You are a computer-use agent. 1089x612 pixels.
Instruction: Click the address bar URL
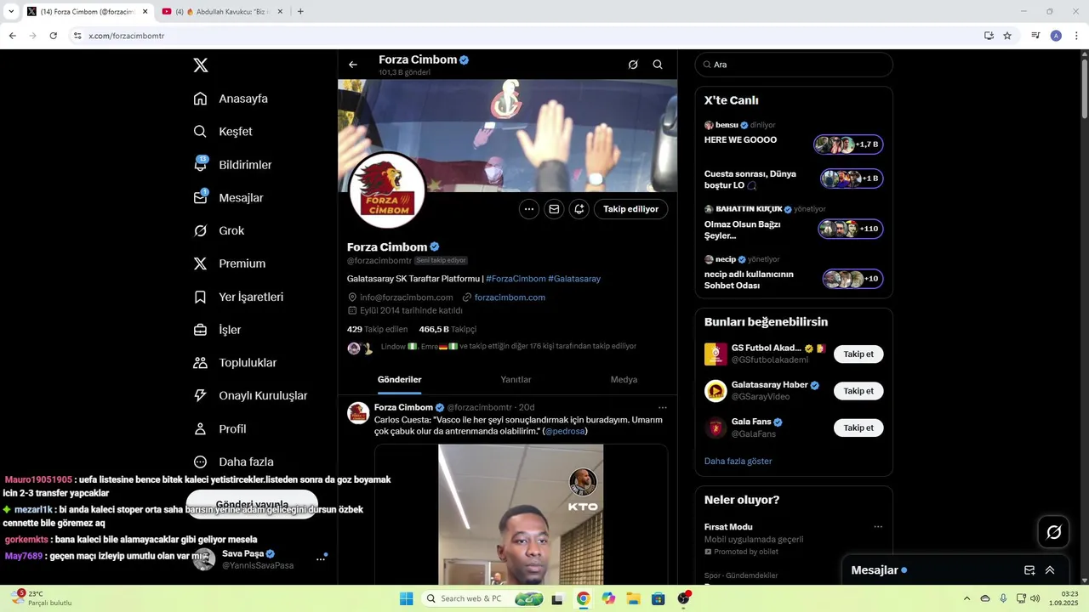pyautogui.click(x=127, y=36)
